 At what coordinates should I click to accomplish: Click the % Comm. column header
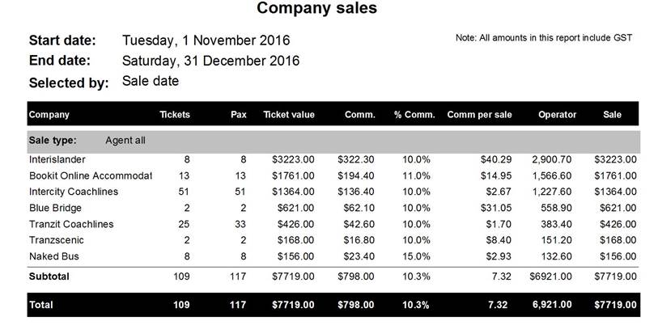[414, 115]
